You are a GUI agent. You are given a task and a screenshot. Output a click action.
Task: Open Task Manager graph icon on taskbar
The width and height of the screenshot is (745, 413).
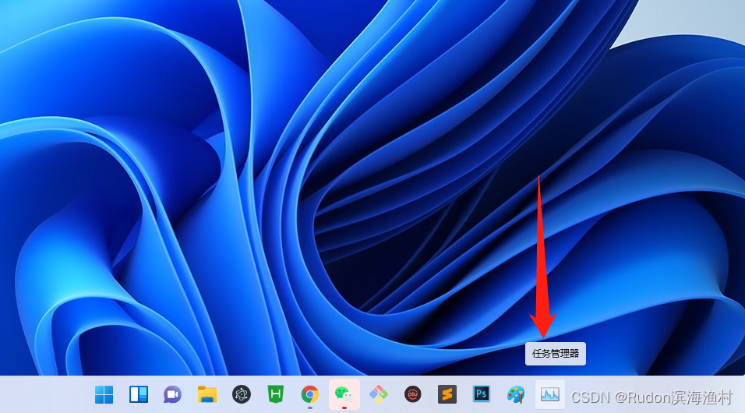549,394
